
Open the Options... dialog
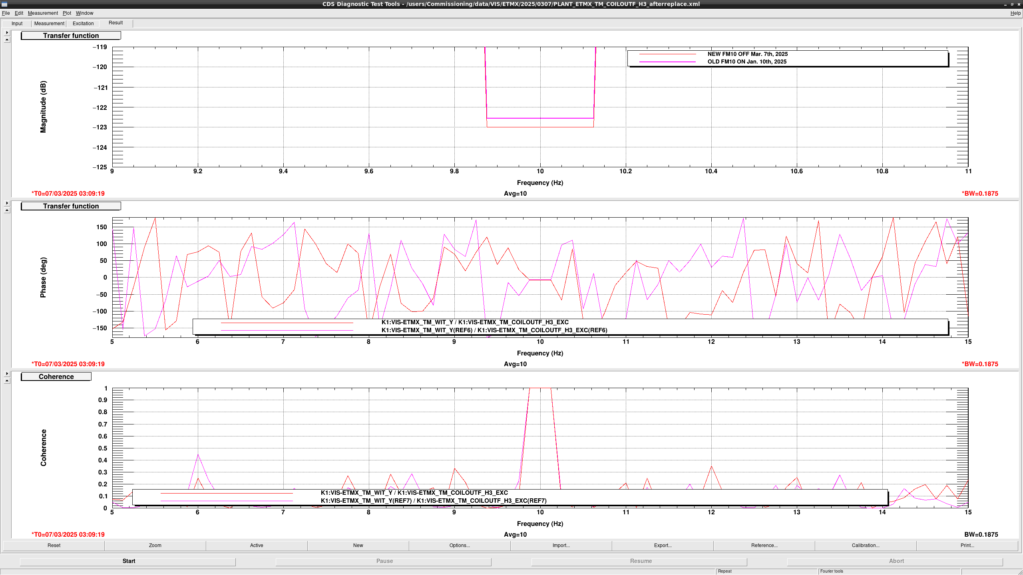pyautogui.click(x=460, y=545)
